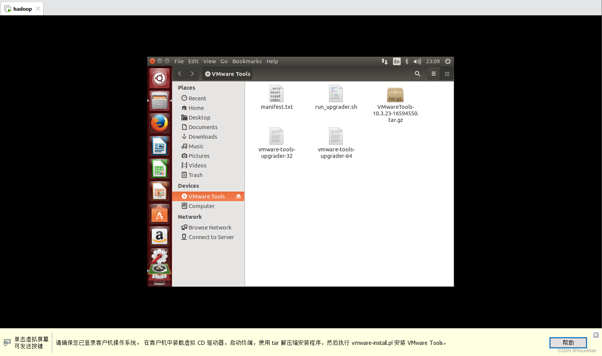Click Connect to Server
602x356 pixels.
(208, 237)
